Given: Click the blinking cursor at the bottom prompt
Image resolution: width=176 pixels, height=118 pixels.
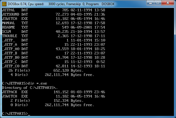Looking at the screenshot, I should point(29,114).
